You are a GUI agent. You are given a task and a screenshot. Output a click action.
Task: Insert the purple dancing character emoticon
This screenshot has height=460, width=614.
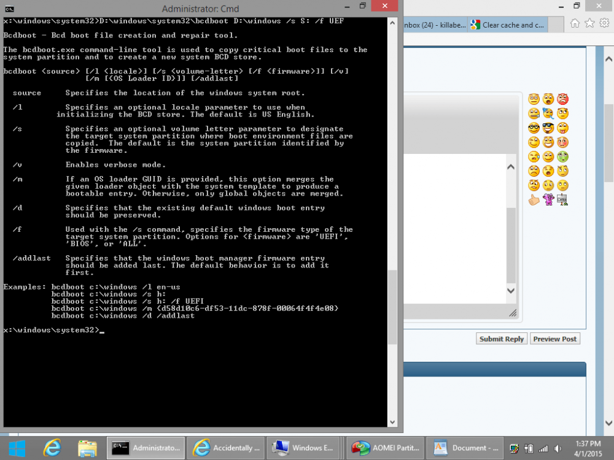[x=548, y=199]
